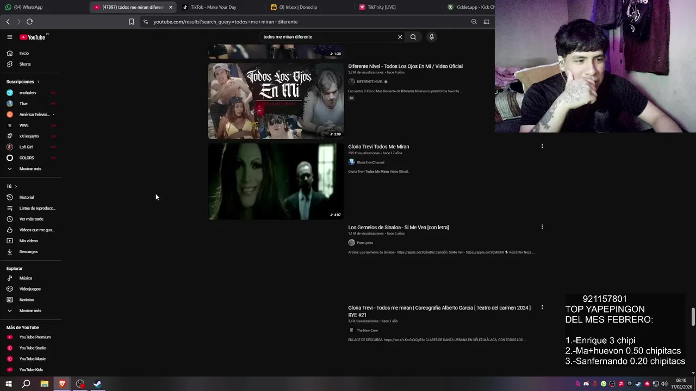Click the page vertical scrollbar thumb
Viewport: 696px width, 391px height.
[x=693, y=317]
